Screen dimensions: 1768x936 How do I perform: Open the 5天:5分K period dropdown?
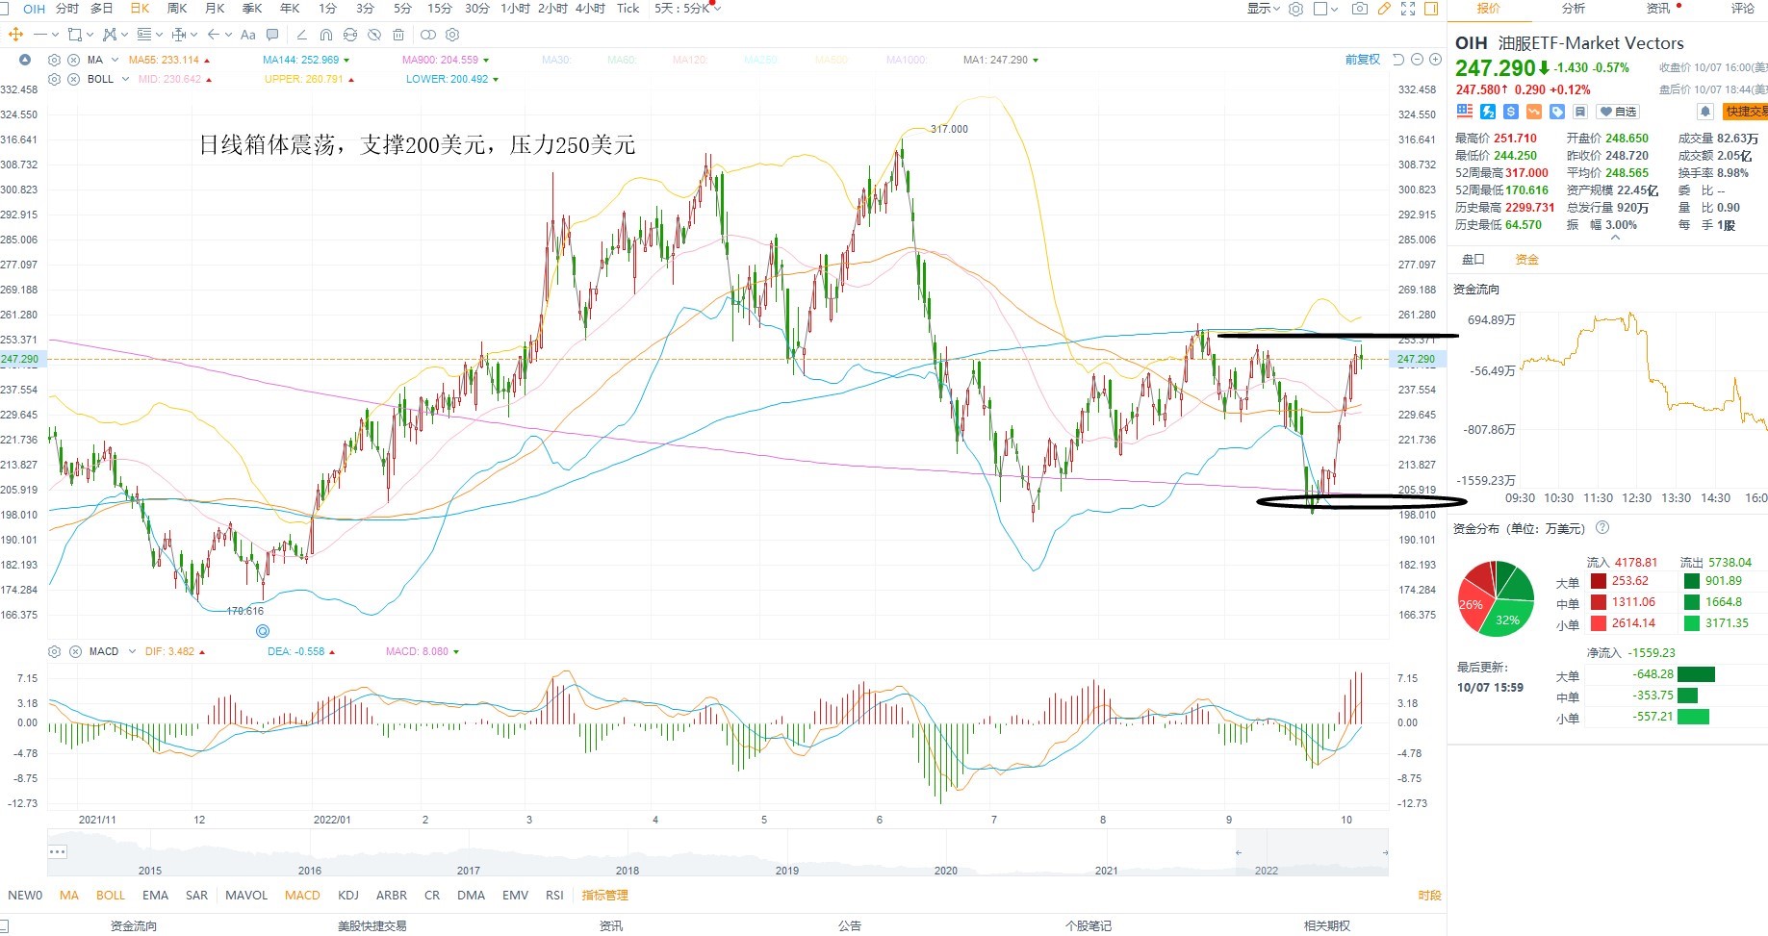[687, 9]
